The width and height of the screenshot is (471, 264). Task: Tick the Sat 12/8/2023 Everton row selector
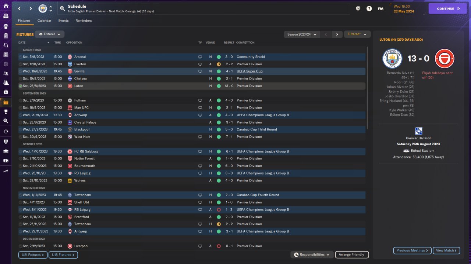(21, 64)
